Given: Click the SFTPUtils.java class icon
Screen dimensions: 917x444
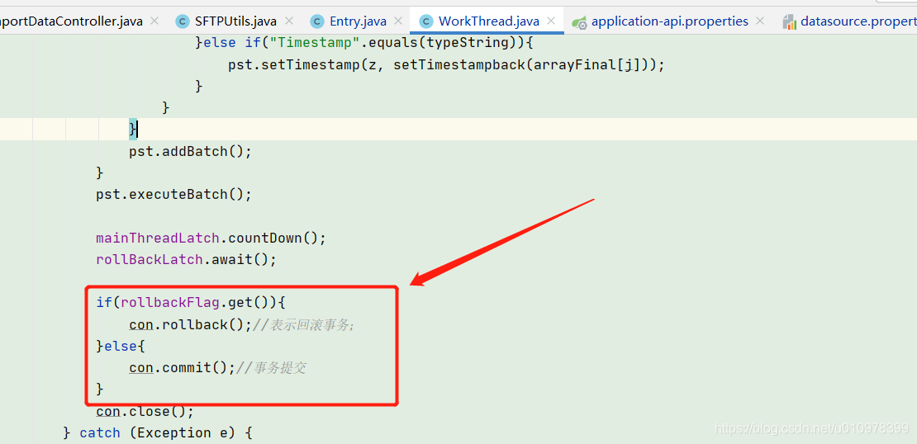Looking at the screenshot, I should [183, 22].
